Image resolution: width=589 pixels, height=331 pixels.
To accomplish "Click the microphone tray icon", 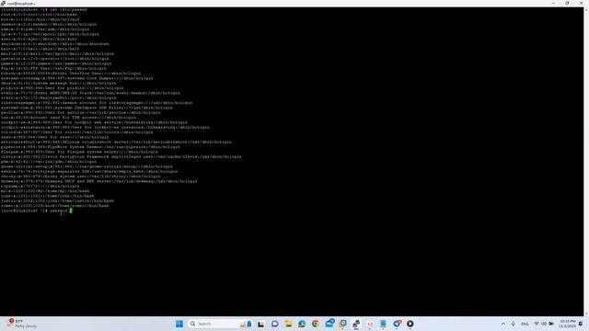I will pyautogui.click(x=514, y=324).
